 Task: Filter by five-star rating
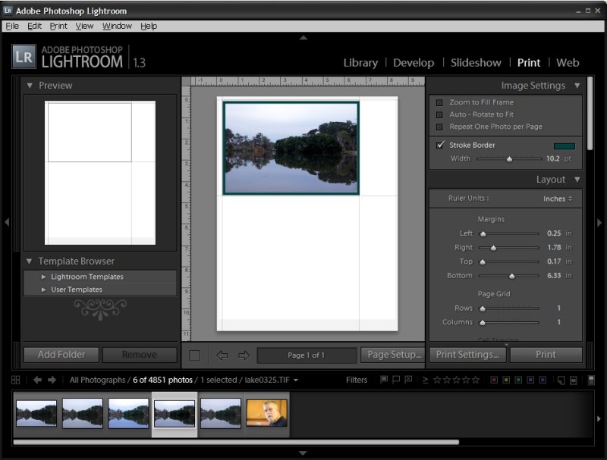[x=476, y=380]
